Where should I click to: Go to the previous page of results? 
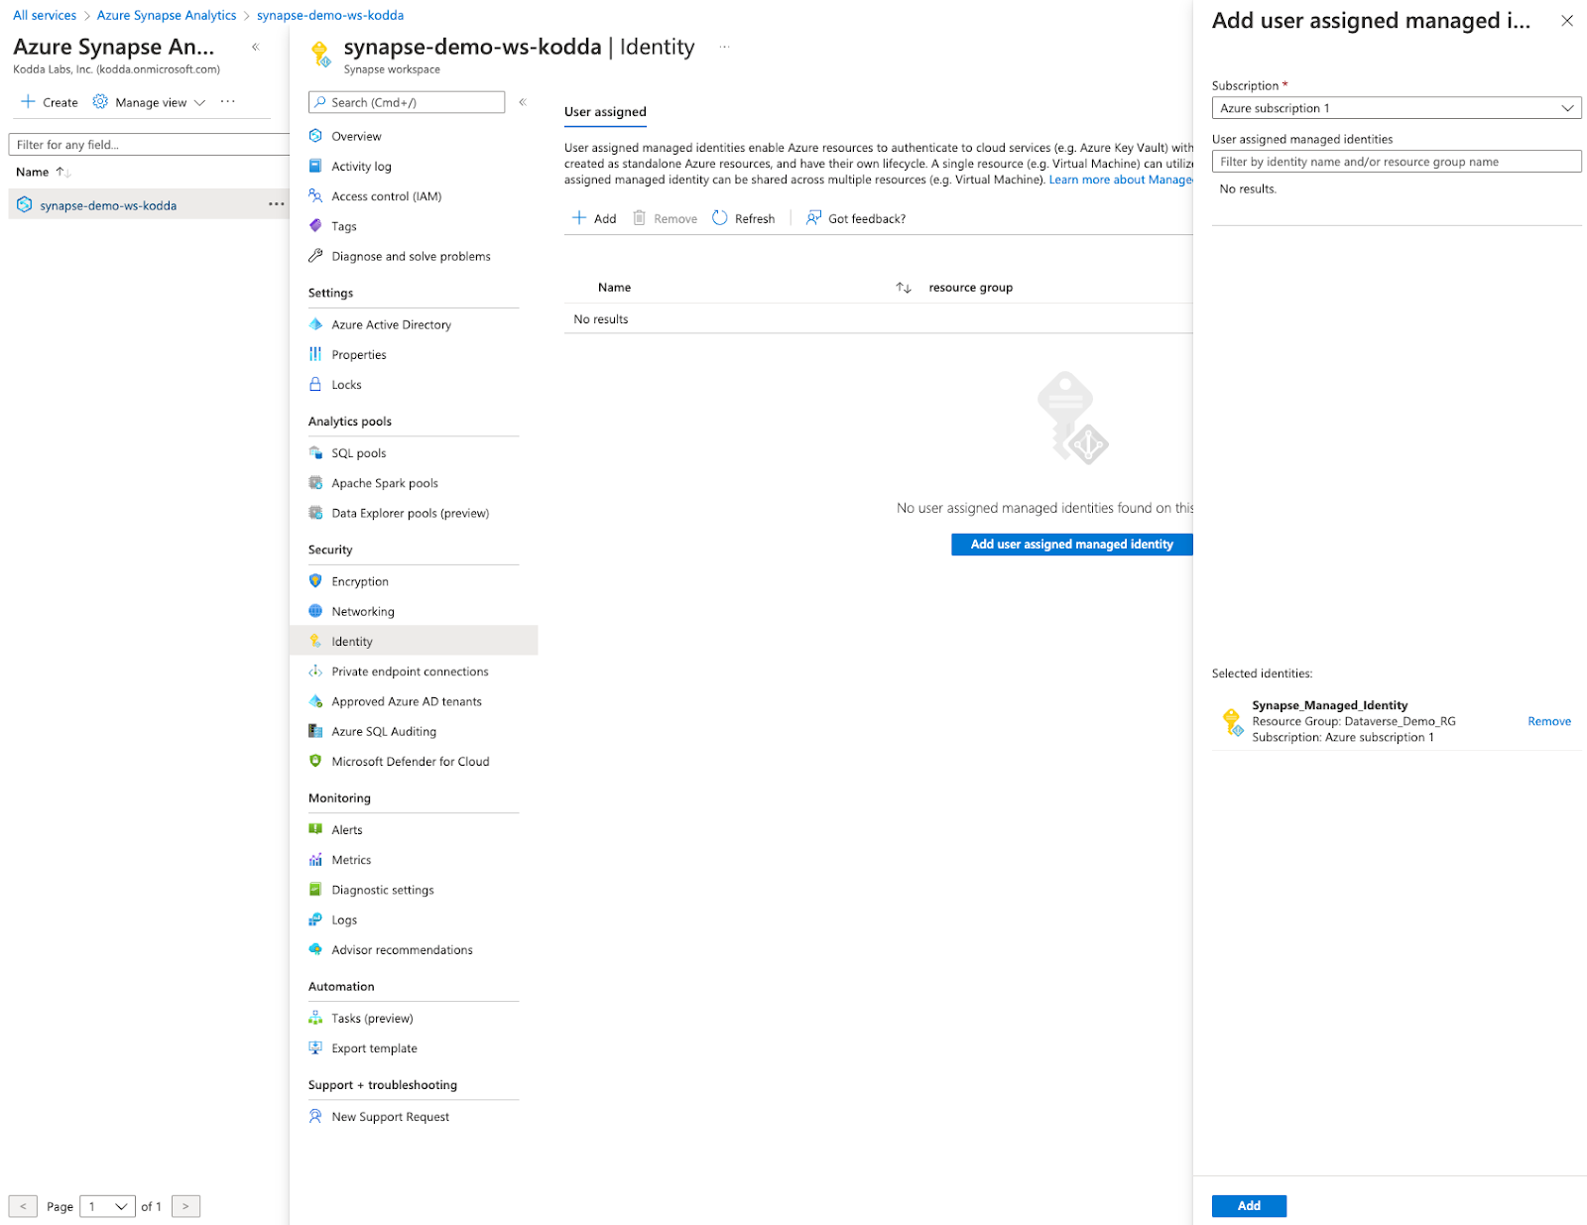coord(23,1206)
